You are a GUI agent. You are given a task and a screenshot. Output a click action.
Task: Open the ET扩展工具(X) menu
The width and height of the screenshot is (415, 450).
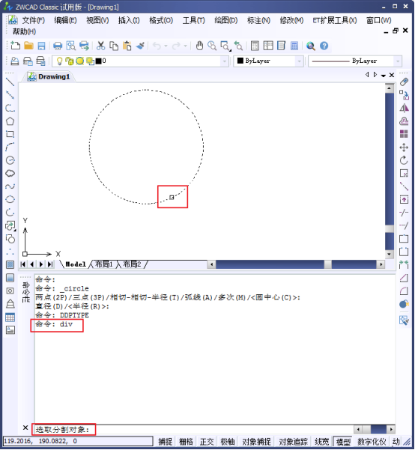[x=335, y=20]
